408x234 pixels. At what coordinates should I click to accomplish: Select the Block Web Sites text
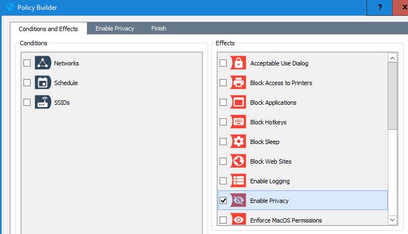[270, 161]
